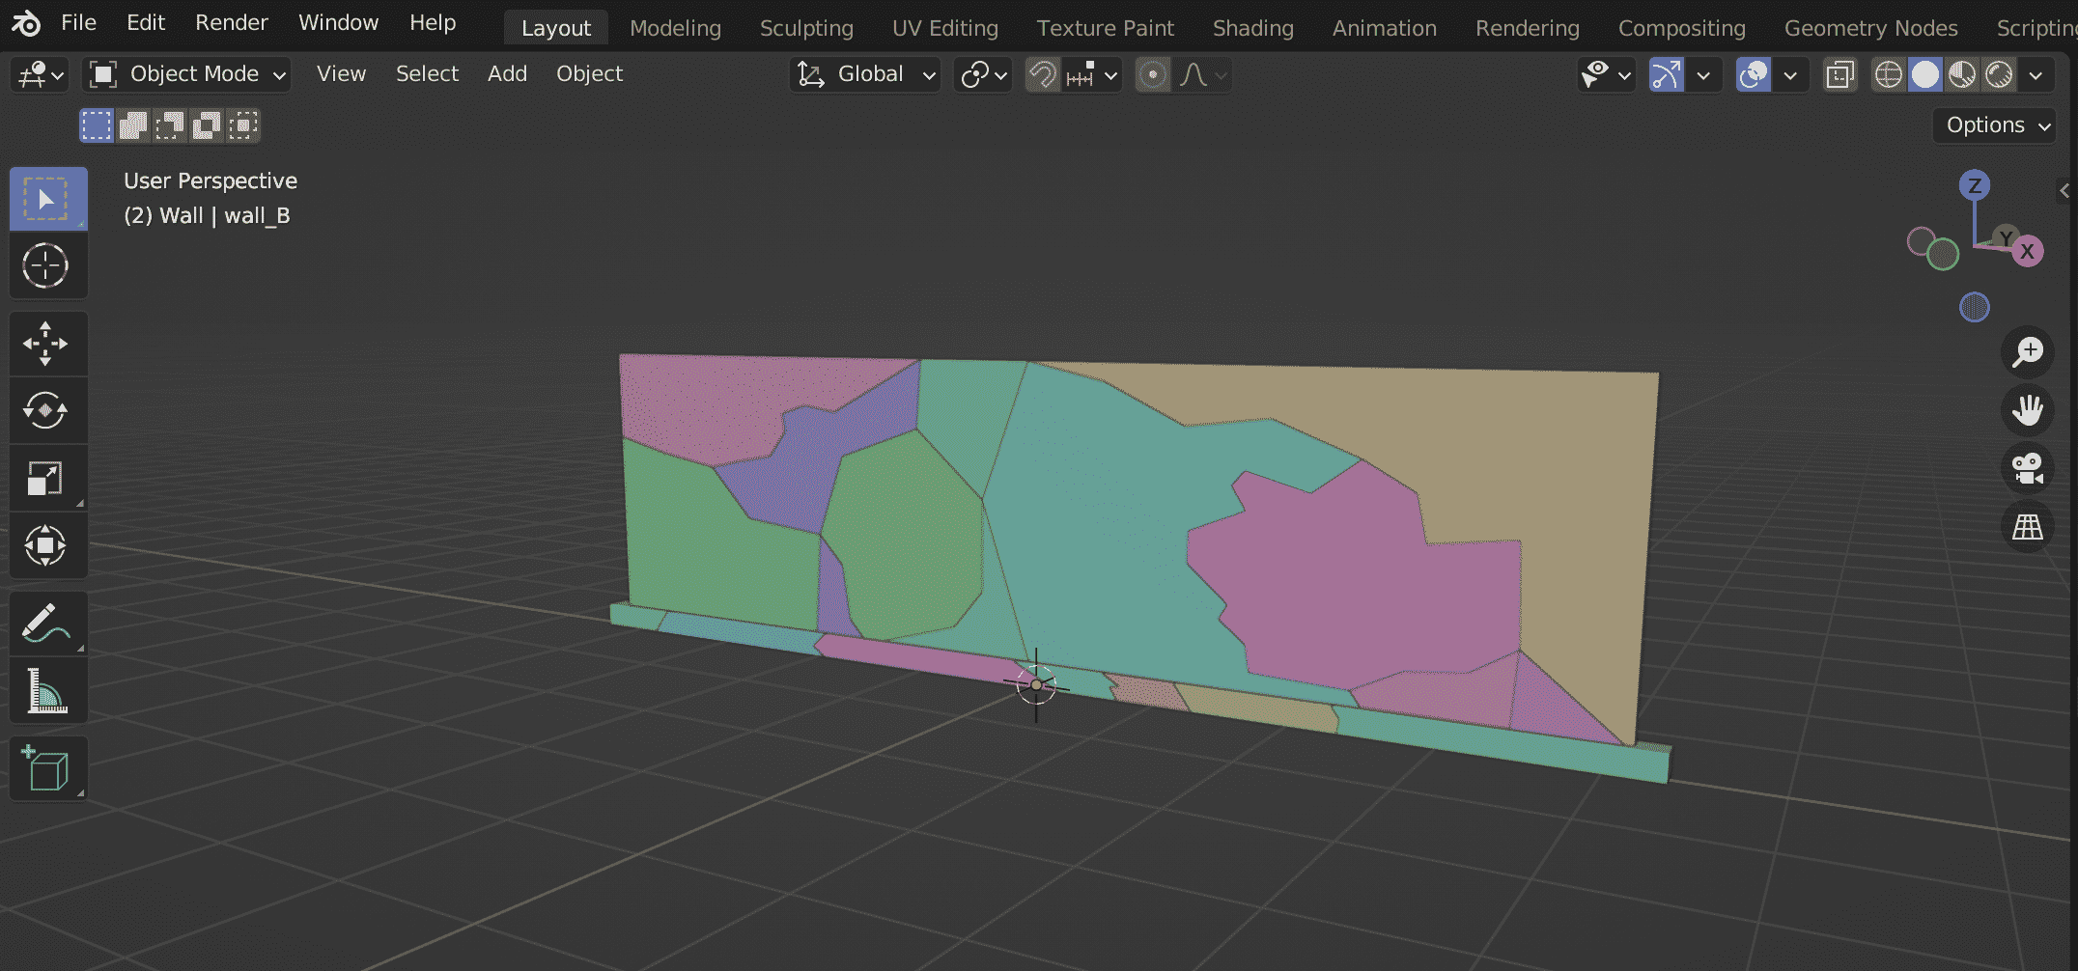Expand the Options dropdown
Screen dimensions: 2078x971
point(1992,125)
